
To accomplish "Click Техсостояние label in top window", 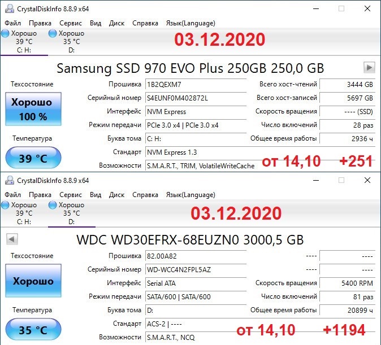I will point(32,84).
